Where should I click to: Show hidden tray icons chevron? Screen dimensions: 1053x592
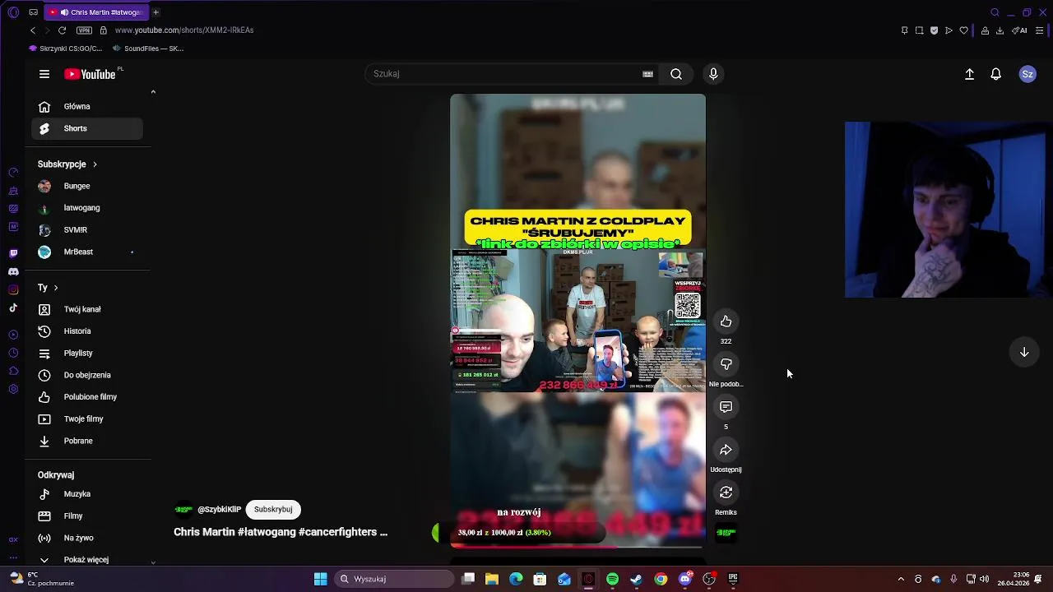(x=901, y=579)
